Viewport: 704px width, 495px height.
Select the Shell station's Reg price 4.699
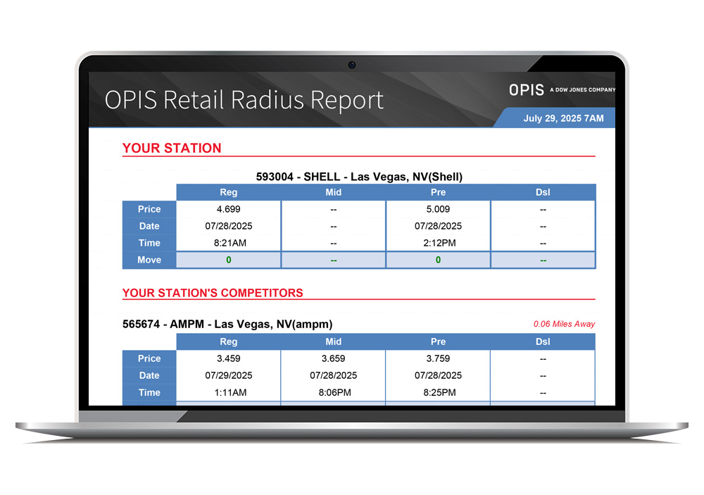(228, 209)
